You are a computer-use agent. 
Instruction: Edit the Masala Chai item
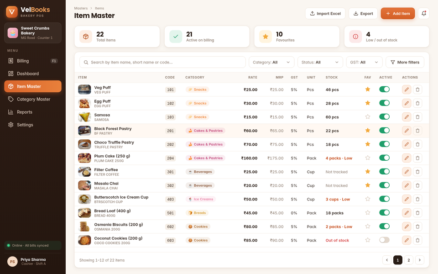[407, 185]
